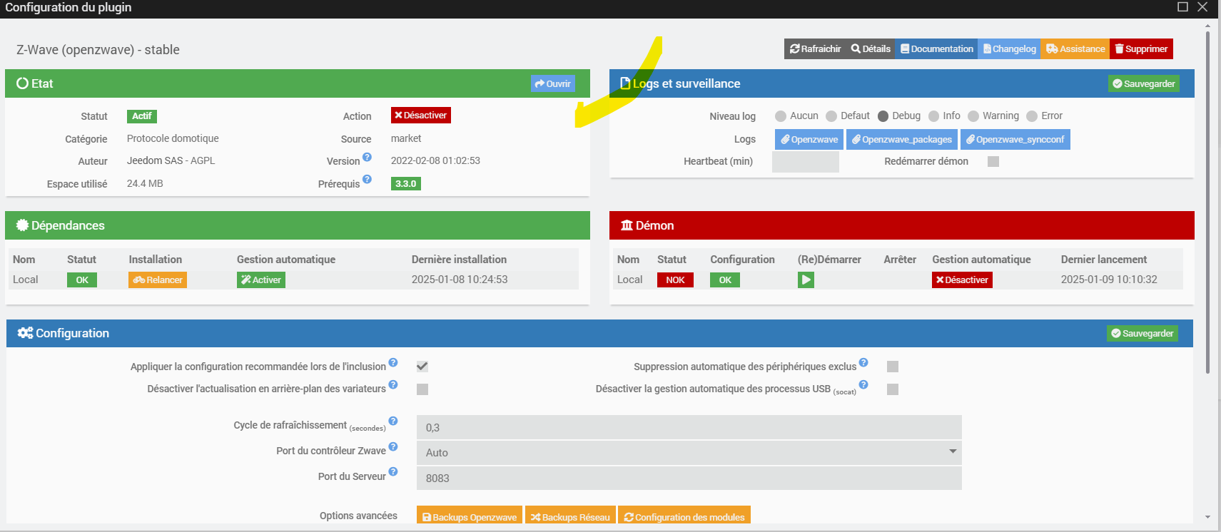This screenshot has height=532, width=1221.
Task: Select the Warning log level
Action: (973, 116)
